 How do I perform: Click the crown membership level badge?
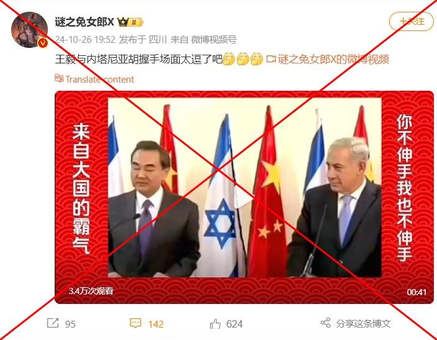pos(130,22)
